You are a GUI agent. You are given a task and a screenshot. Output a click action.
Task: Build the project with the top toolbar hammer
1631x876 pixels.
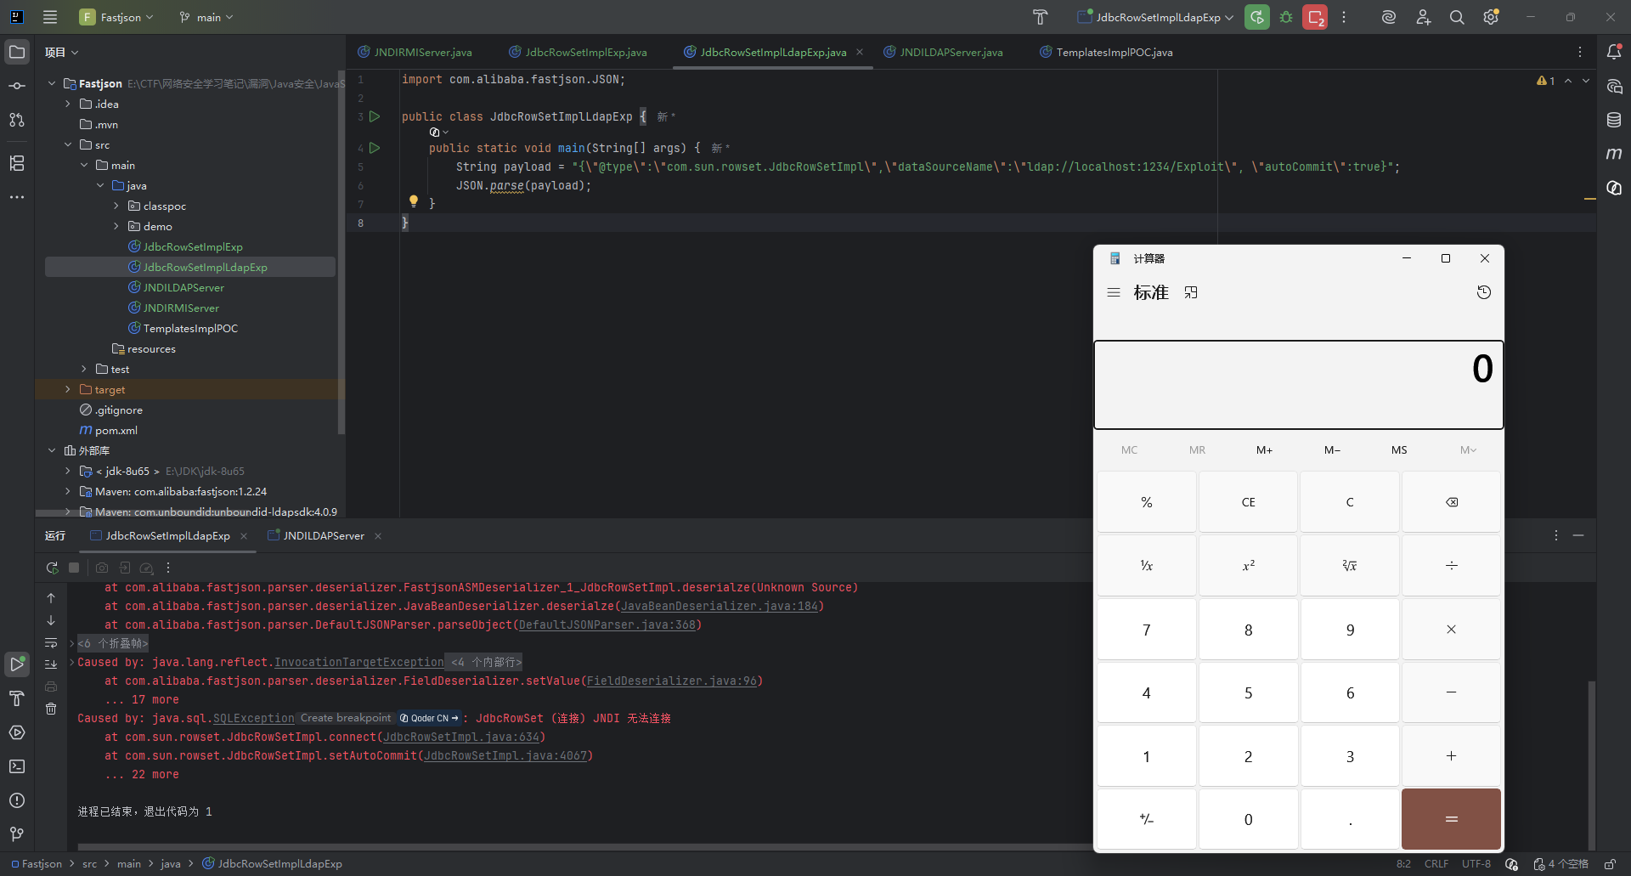click(x=1040, y=17)
